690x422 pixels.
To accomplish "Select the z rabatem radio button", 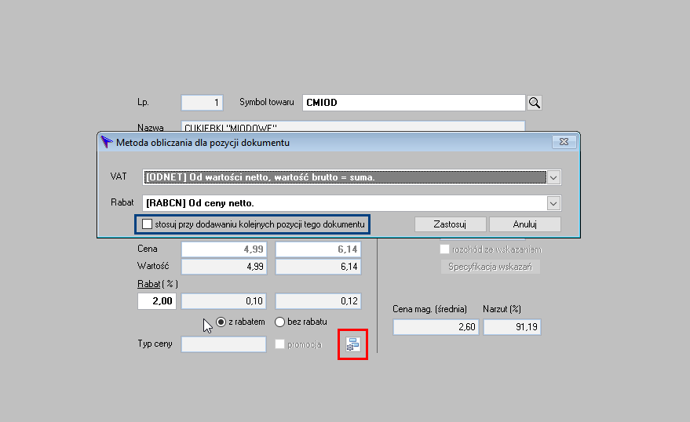I will coord(221,322).
